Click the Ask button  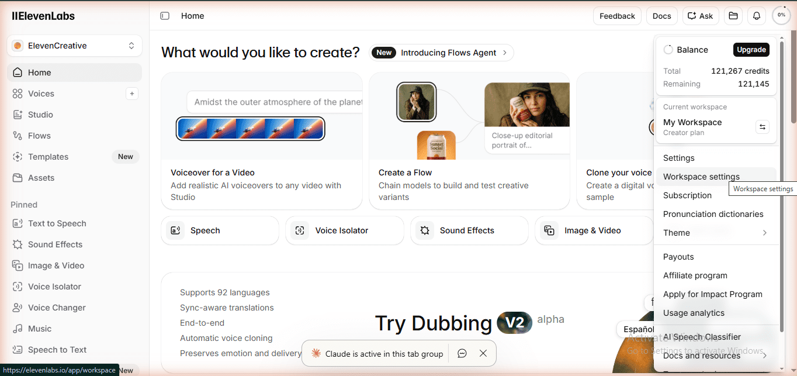(701, 16)
